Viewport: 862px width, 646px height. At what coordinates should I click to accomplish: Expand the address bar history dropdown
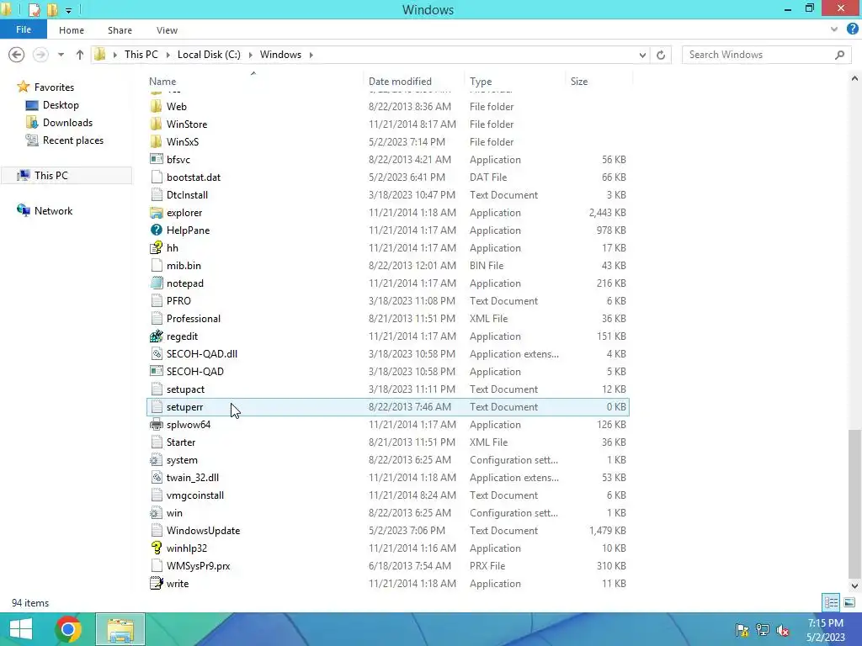[642, 55]
